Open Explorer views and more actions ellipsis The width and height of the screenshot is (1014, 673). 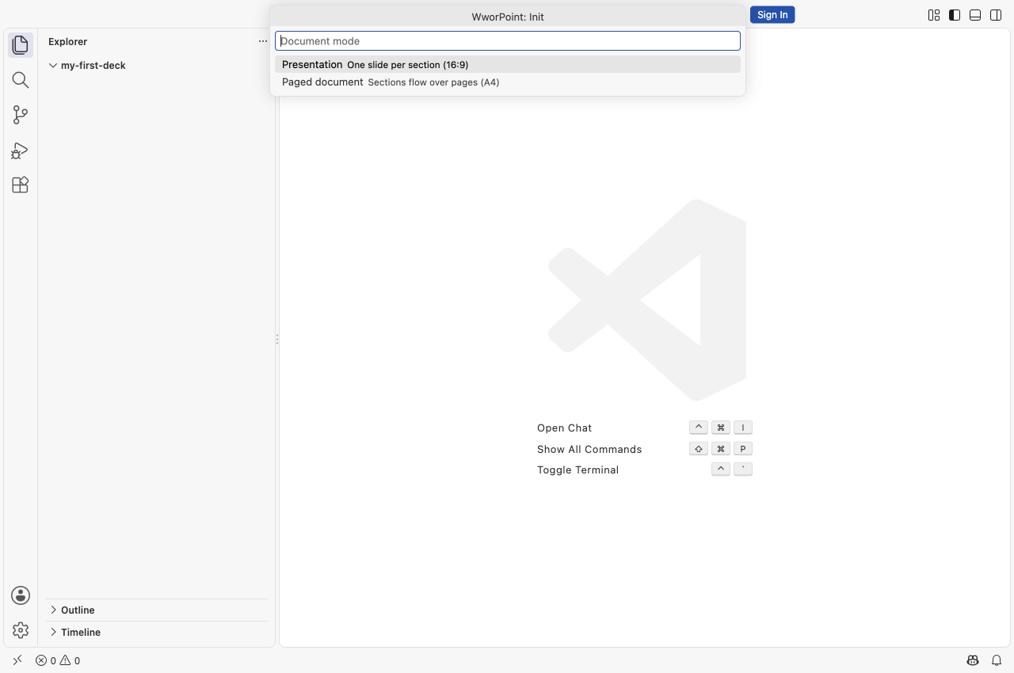(263, 41)
